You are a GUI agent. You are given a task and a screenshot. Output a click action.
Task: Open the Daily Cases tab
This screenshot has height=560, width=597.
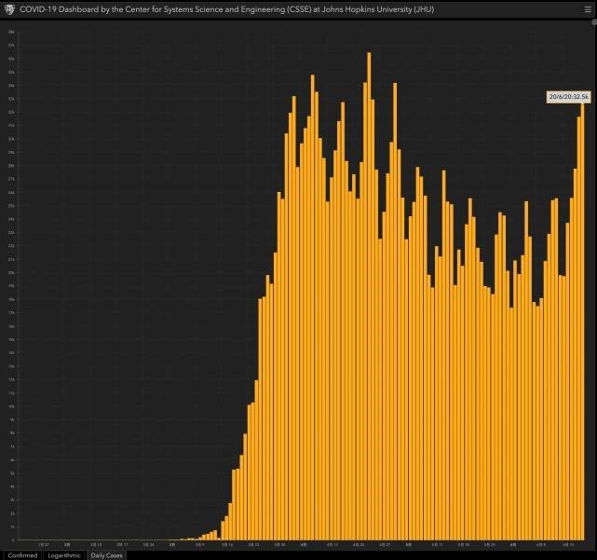tap(105, 554)
